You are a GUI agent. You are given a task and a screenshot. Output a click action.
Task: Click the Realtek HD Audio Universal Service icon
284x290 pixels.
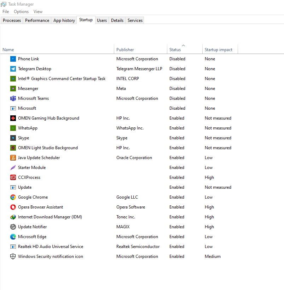[13, 247]
